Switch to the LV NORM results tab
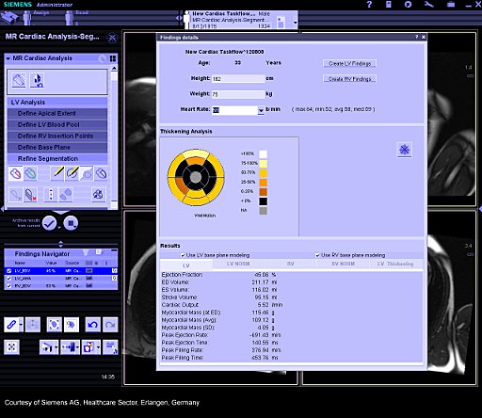This screenshot has height=418, width=482. 238,264
